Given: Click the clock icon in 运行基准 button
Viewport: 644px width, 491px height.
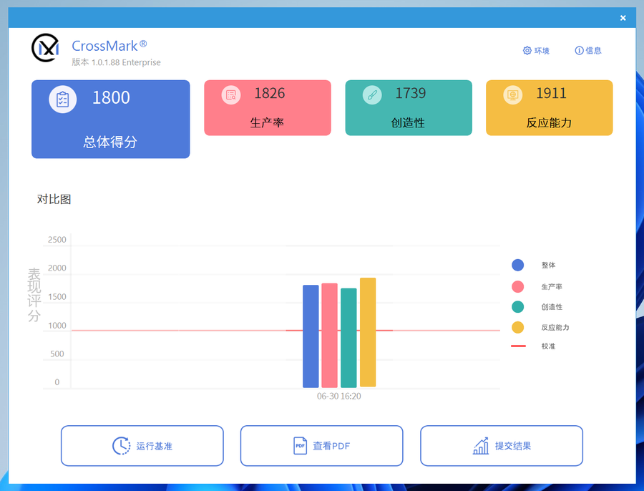Looking at the screenshot, I should pos(121,446).
